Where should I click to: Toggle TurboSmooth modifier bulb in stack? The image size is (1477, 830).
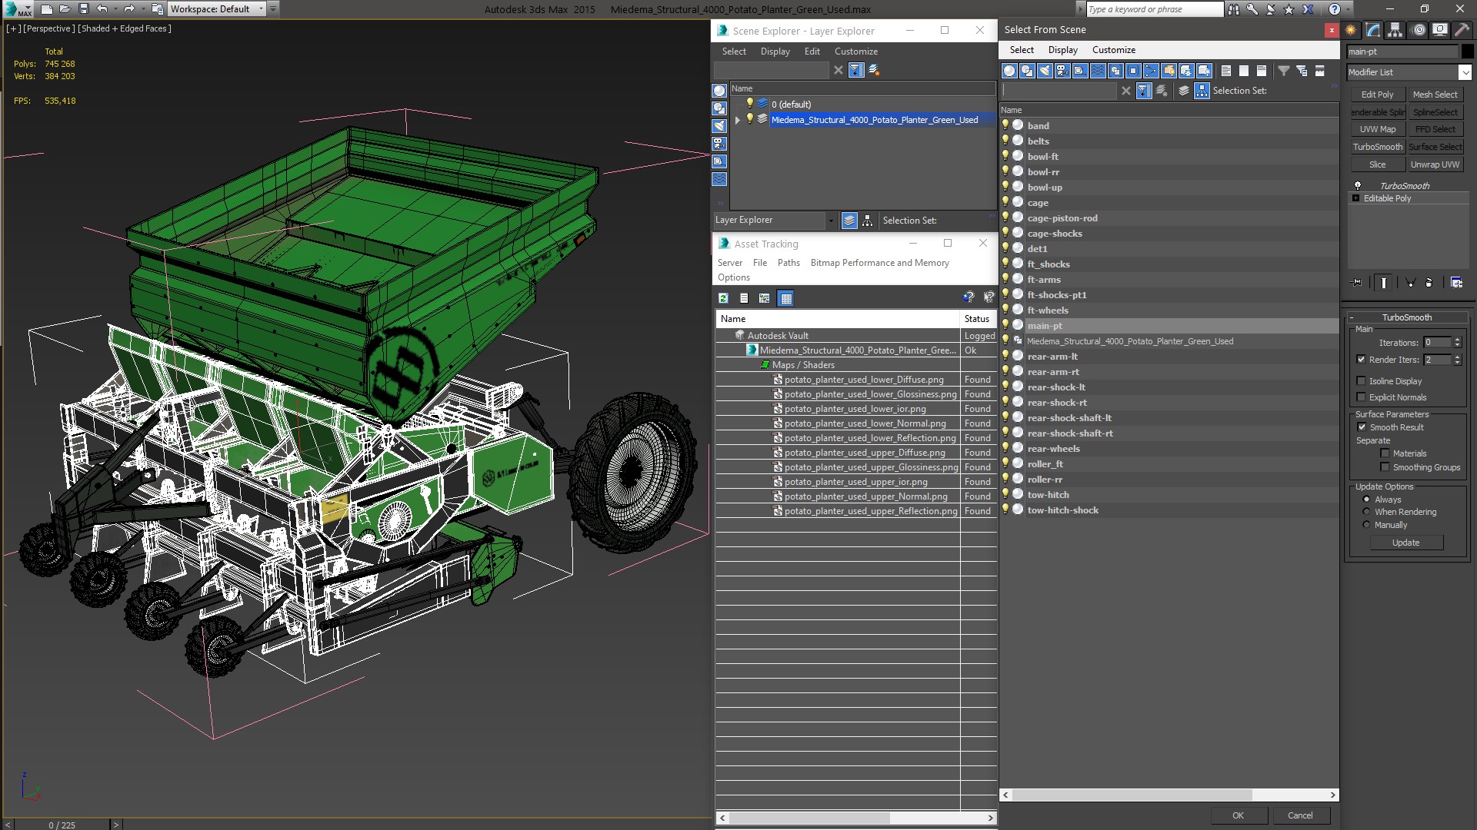click(x=1358, y=186)
